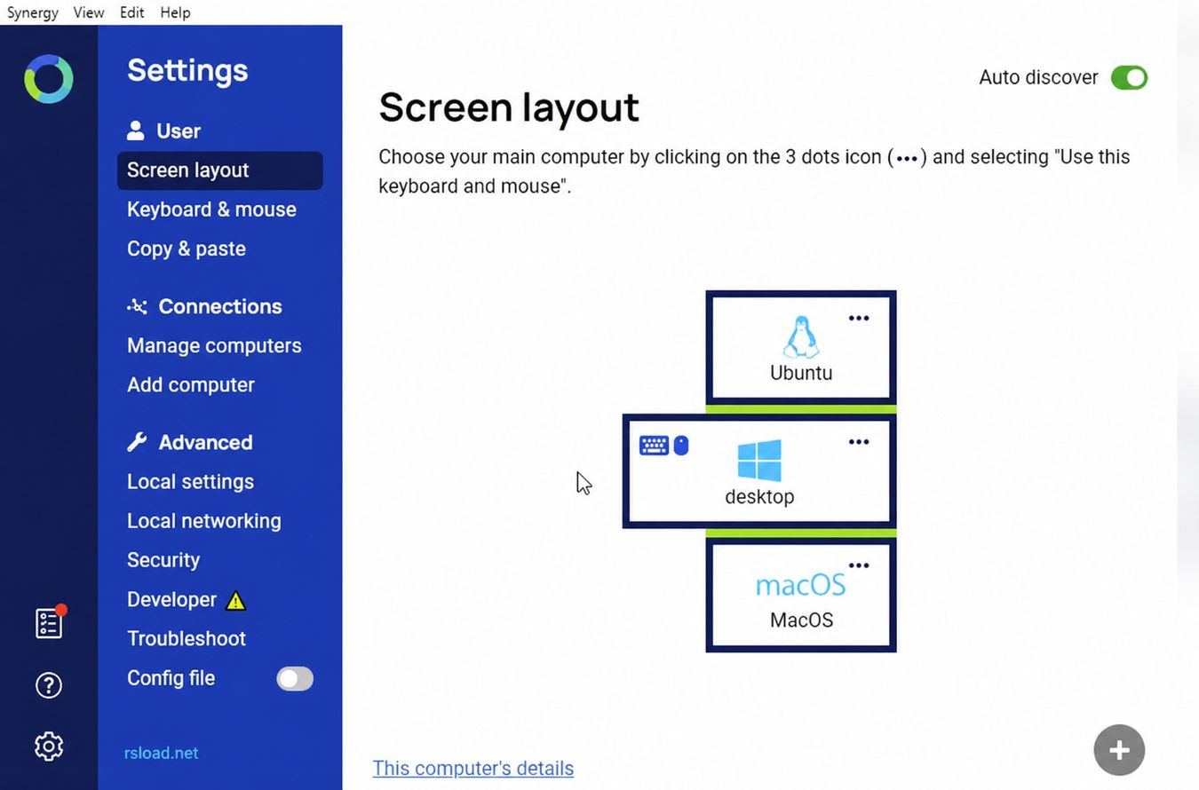
Task: Select Screen layout in sidebar
Action: [220, 170]
